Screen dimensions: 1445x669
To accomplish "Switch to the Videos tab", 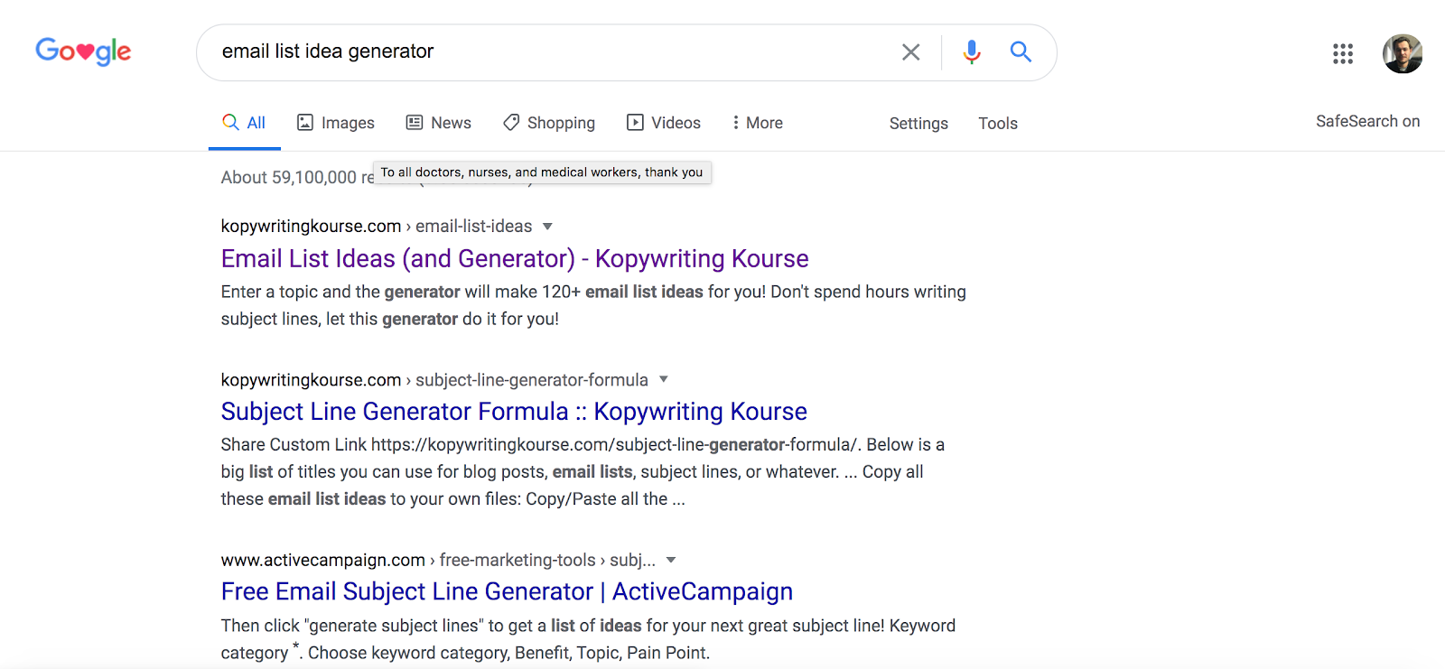I will tap(664, 123).
